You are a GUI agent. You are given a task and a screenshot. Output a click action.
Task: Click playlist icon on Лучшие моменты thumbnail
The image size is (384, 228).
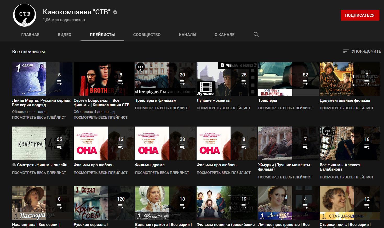click(244, 82)
